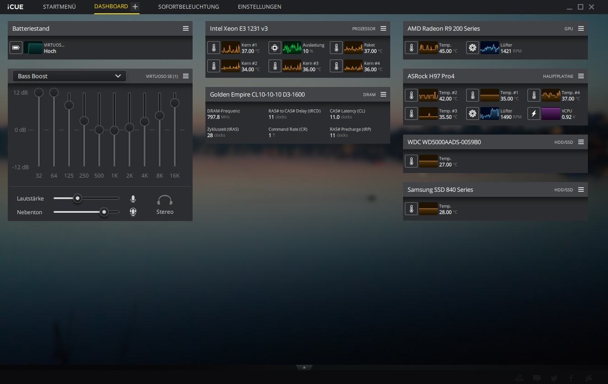Add a new dashboard with the plus button
This screenshot has width=608, height=384.
point(135,7)
